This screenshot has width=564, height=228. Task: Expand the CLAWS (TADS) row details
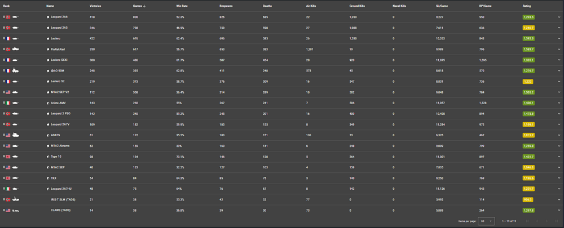559,211
